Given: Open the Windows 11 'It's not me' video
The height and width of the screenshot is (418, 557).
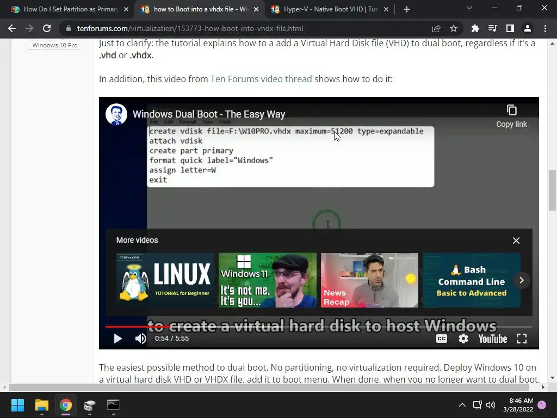Looking at the screenshot, I should (268, 280).
